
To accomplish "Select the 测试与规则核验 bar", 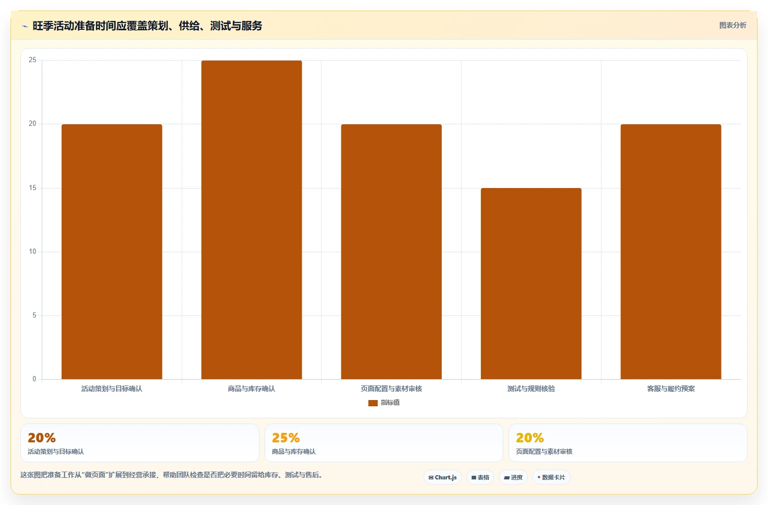I will point(531,284).
